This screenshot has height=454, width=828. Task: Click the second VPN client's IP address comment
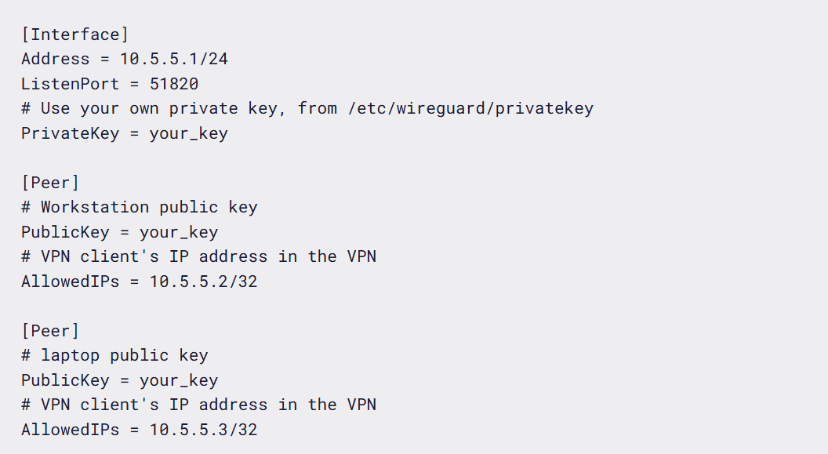(x=198, y=405)
